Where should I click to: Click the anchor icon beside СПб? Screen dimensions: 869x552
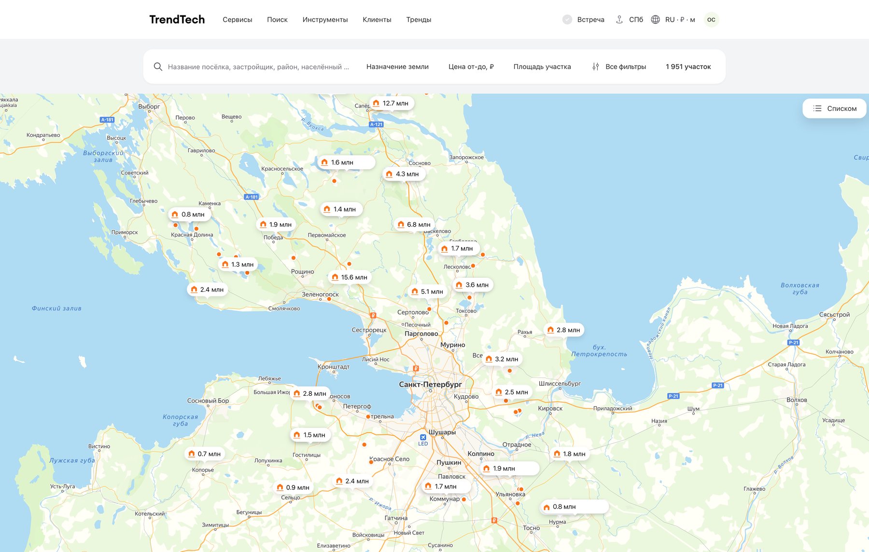[x=619, y=19]
